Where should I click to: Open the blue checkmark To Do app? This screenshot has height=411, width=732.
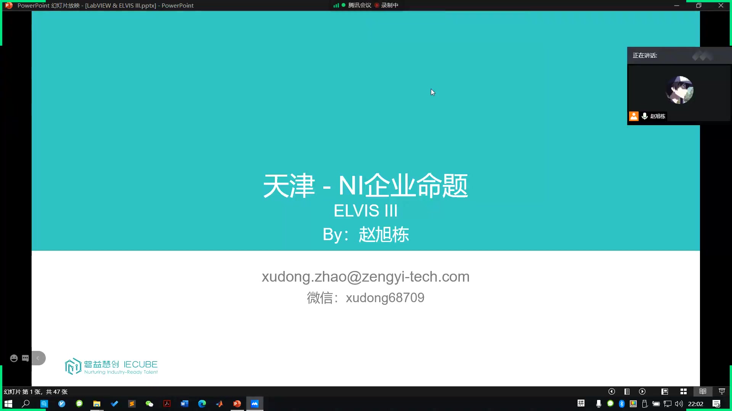click(114, 404)
